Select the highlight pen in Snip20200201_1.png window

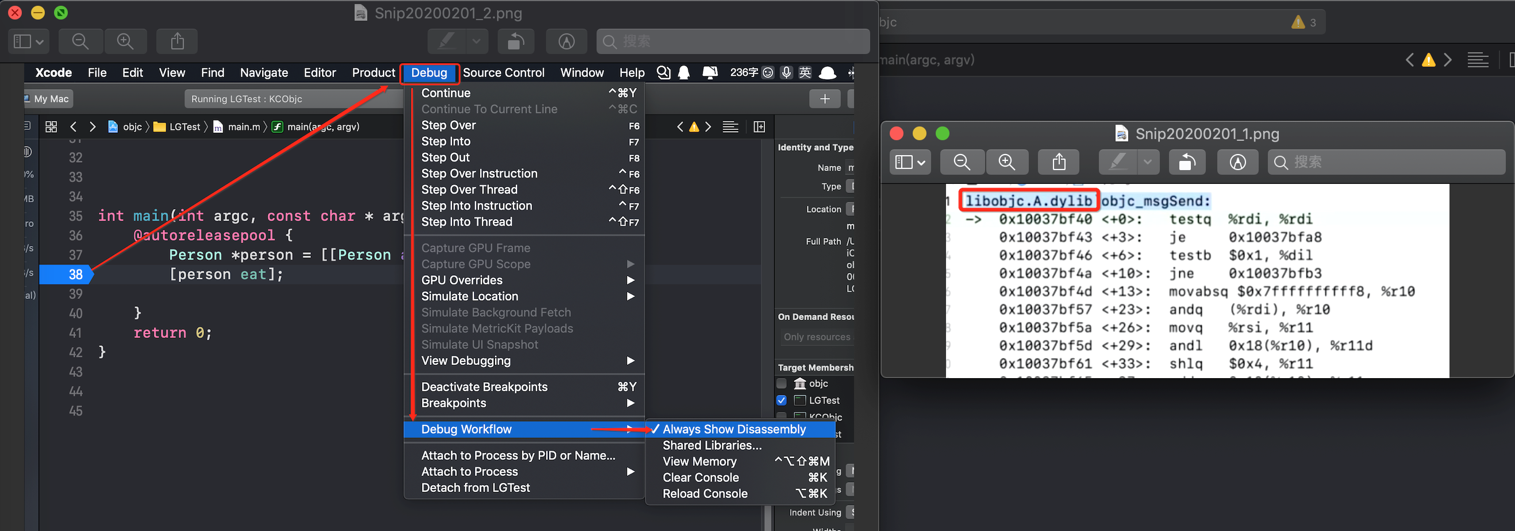(1118, 161)
